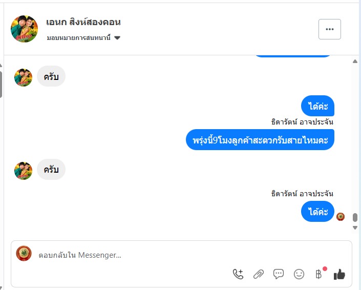Open saved replies speech bubble icon
Image resolution: width=361 pixels, height=290 pixels.
(279, 274)
